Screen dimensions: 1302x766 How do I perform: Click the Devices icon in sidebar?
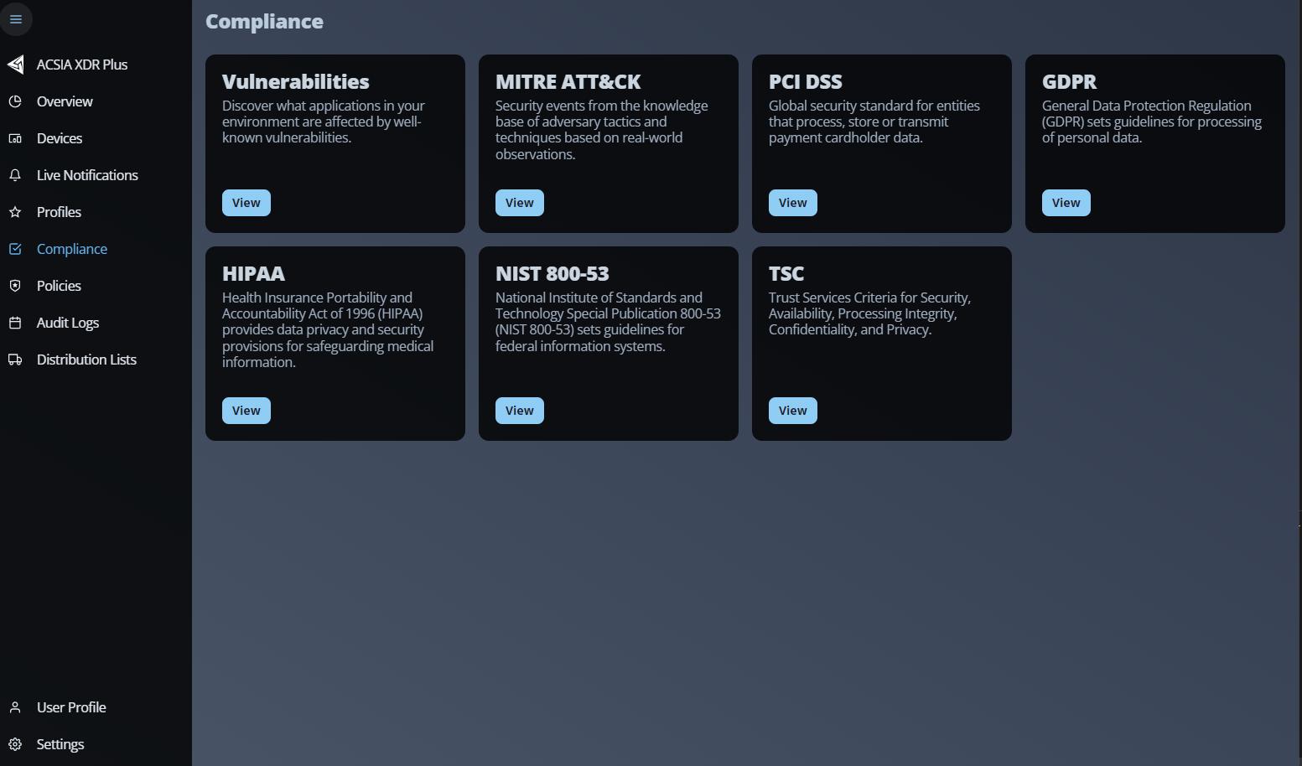click(x=15, y=138)
